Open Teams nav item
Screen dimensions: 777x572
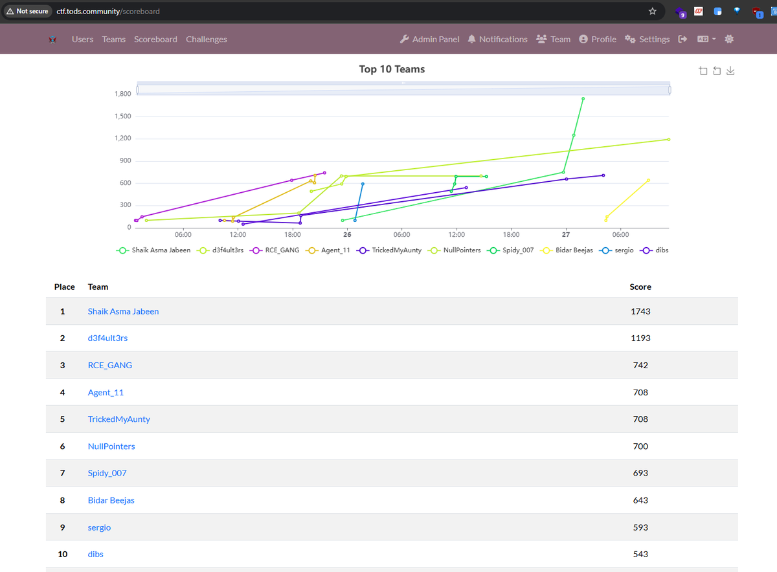coord(114,39)
